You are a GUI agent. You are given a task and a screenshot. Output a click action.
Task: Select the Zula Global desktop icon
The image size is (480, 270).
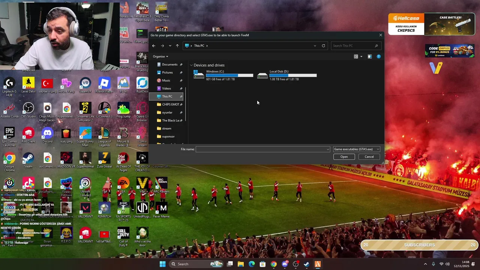tap(104, 160)
